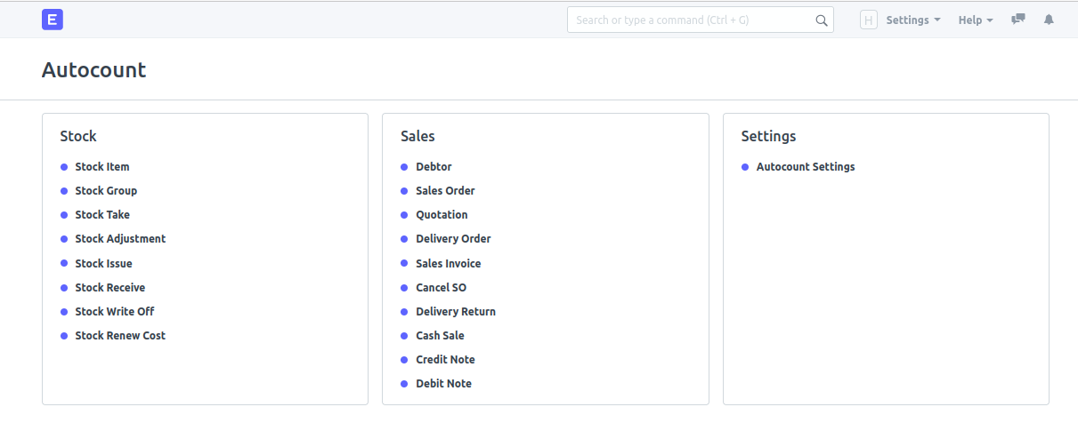Open Stock Write Off link
The image size is (1078, 423).
(x=115, y=312)
